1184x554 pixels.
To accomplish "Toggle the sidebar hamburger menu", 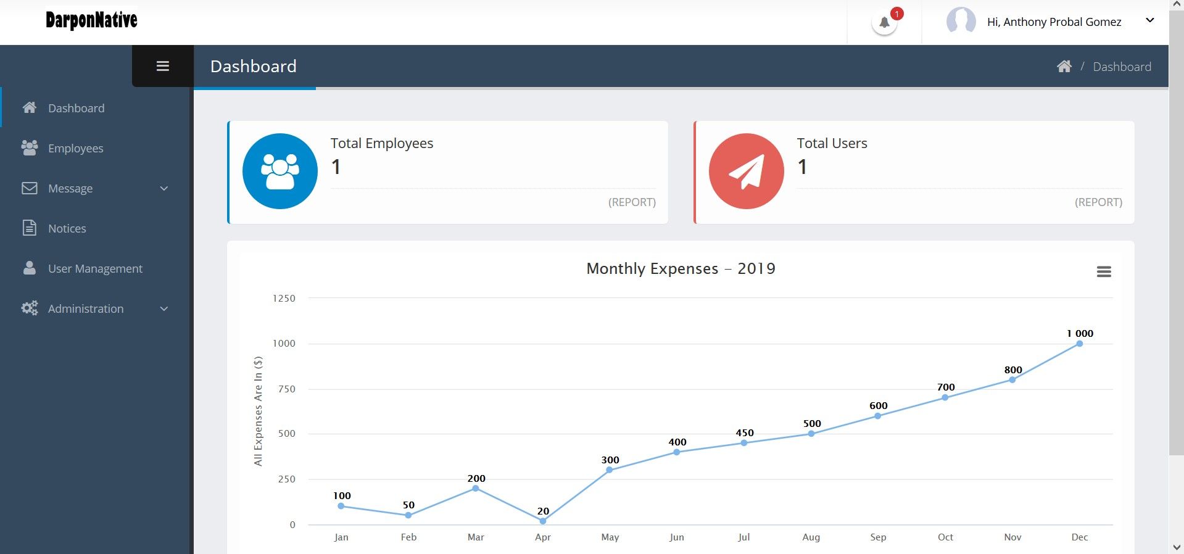I will [x=163, y=66].
